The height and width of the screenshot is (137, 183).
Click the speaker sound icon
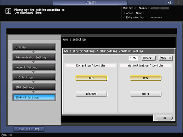pyautogui.click(x=170, y=2)
